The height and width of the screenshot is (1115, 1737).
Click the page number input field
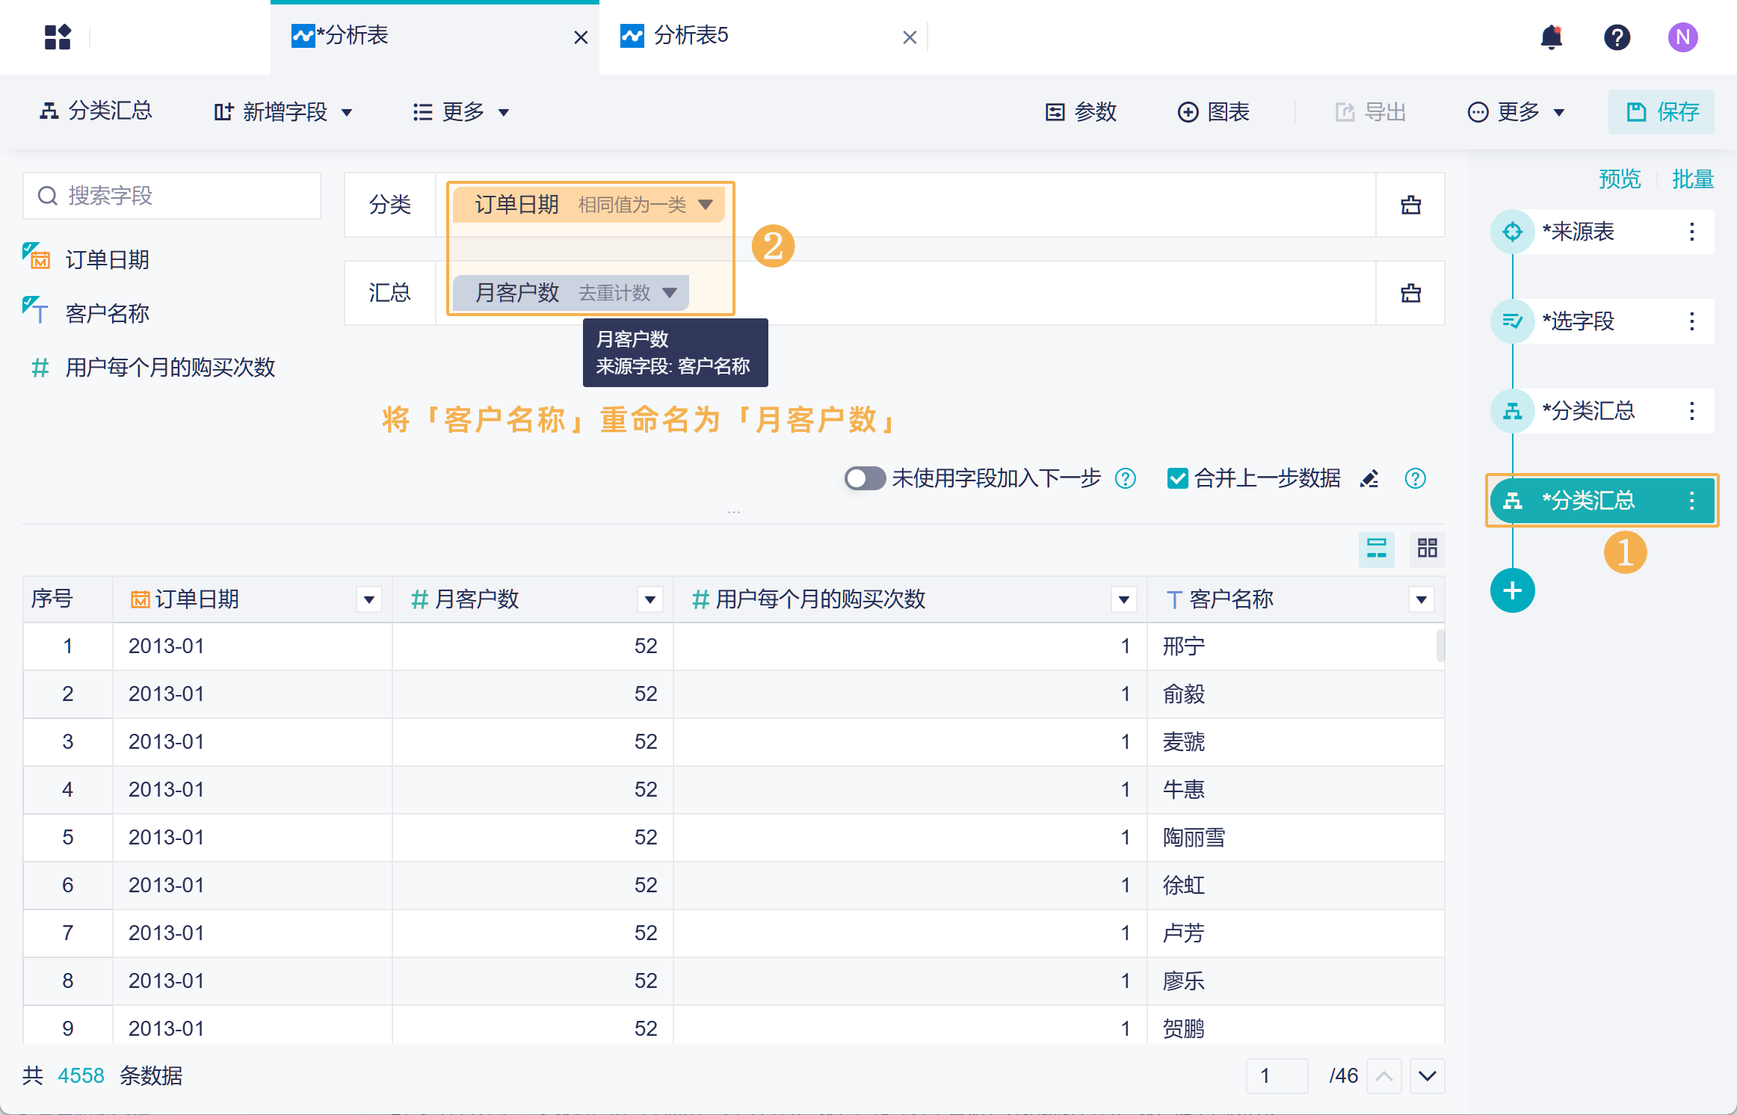pos(1277,1076)
